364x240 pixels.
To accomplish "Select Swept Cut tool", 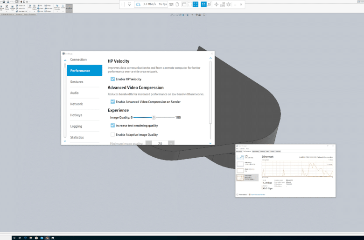I will pyautogui.click(x=21, y=6).
